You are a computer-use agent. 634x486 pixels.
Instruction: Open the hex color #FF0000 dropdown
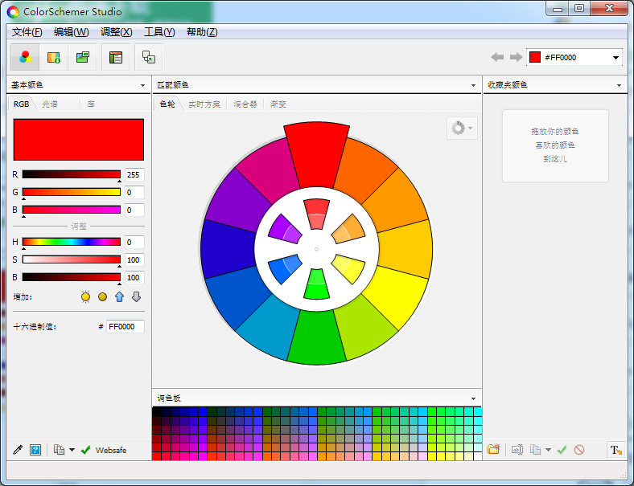click(x=615, y=57)
